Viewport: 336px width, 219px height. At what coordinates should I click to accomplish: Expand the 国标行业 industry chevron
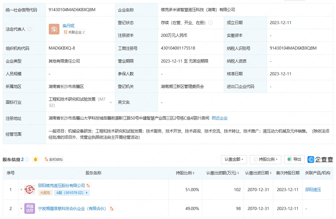click(x=111, y=102)
